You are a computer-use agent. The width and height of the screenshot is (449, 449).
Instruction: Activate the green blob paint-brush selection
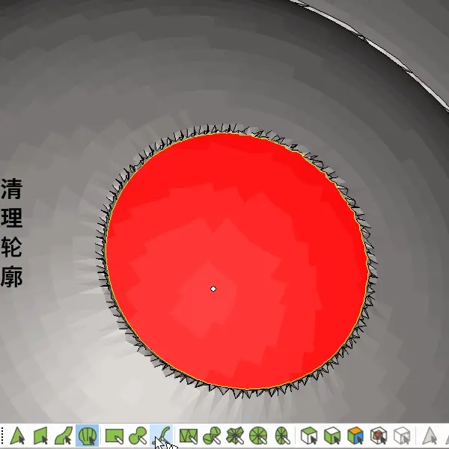138,436
